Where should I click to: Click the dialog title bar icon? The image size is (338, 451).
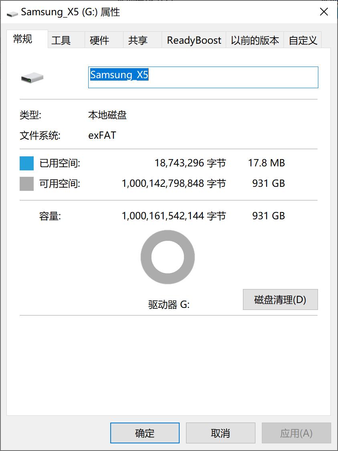12,12
